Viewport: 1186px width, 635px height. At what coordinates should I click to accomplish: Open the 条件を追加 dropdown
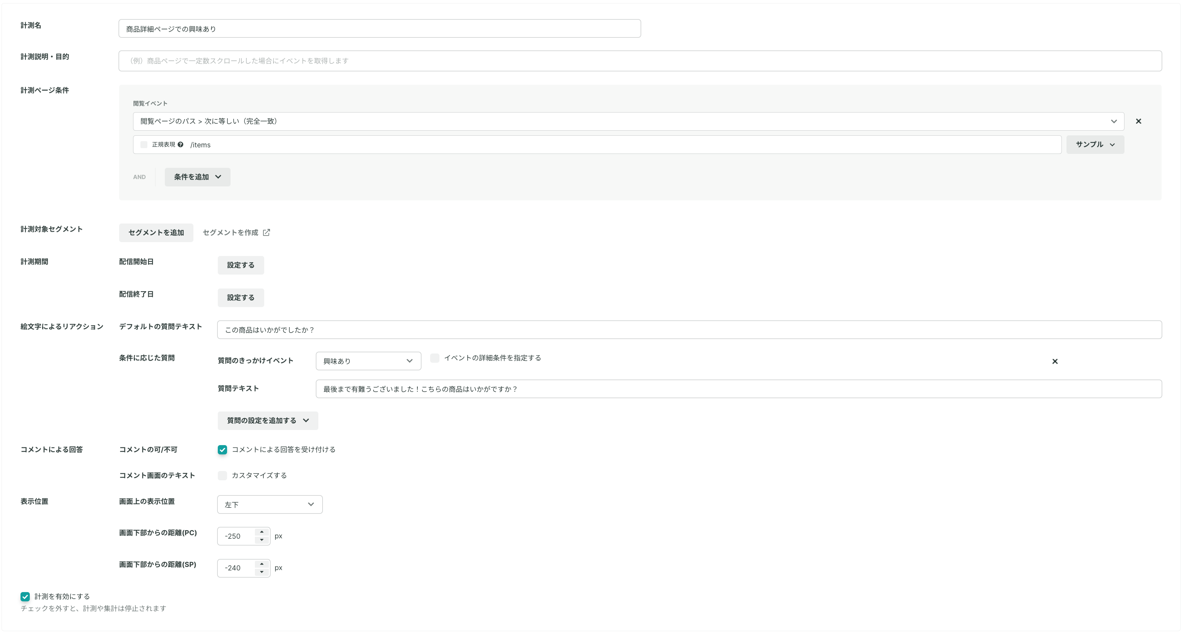click(x=198, y=177)
